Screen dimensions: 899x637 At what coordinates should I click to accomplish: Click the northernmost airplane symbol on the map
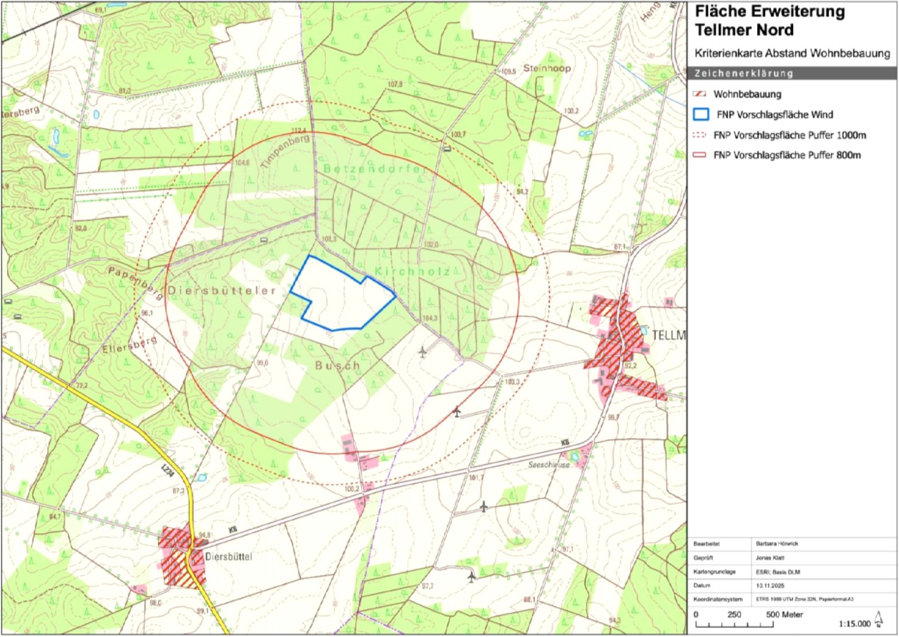[x=423, y=351]
